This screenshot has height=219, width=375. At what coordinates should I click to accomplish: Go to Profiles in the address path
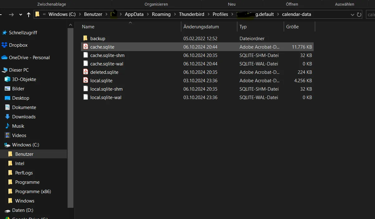point(220,14)
